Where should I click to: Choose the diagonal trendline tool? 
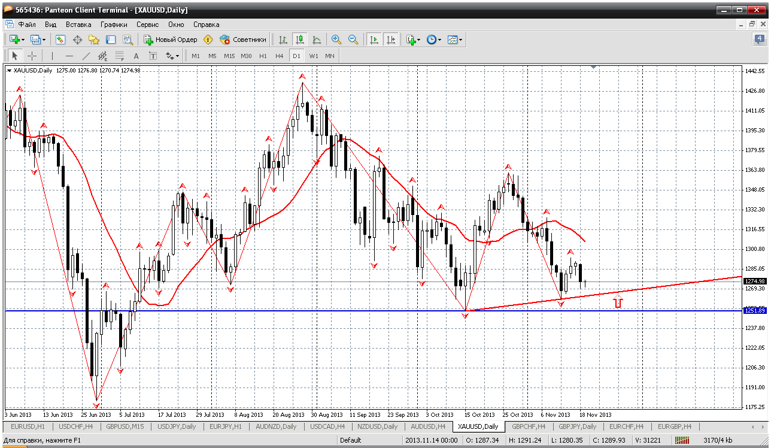[x=86, y=56]
